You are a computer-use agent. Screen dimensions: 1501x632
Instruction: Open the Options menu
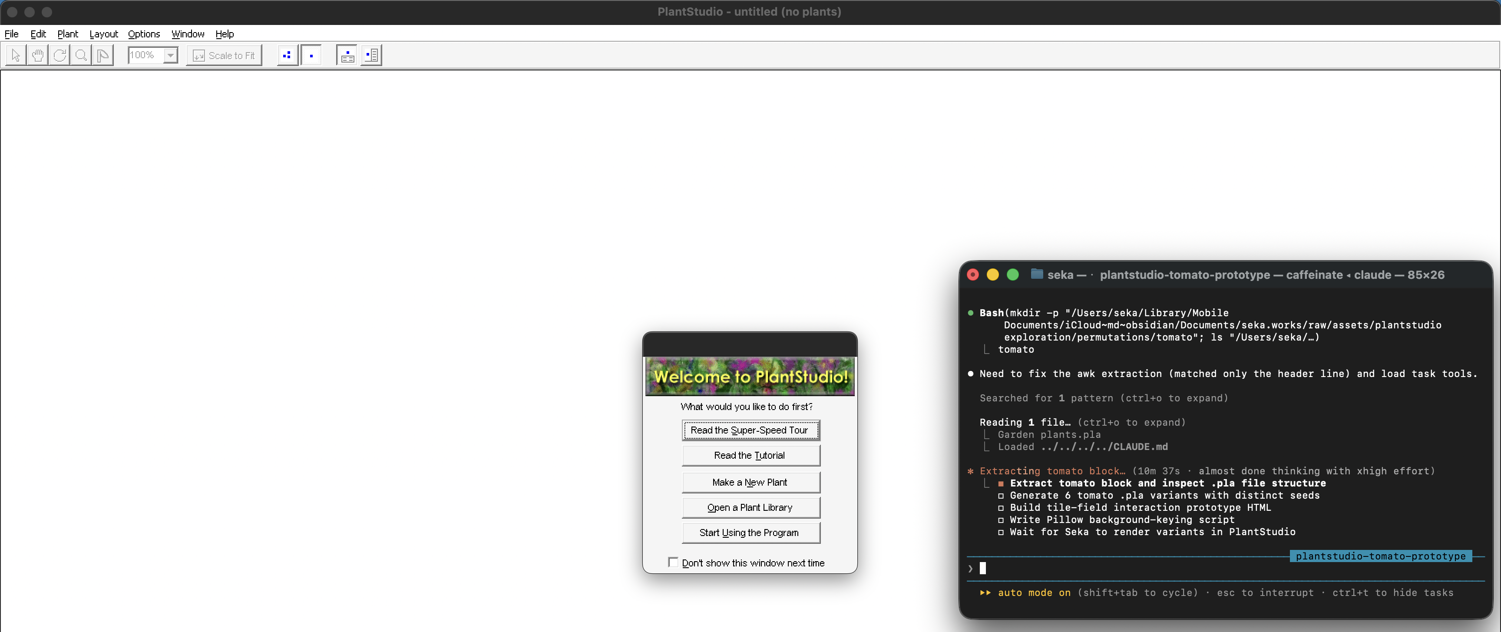click(144, 34)
